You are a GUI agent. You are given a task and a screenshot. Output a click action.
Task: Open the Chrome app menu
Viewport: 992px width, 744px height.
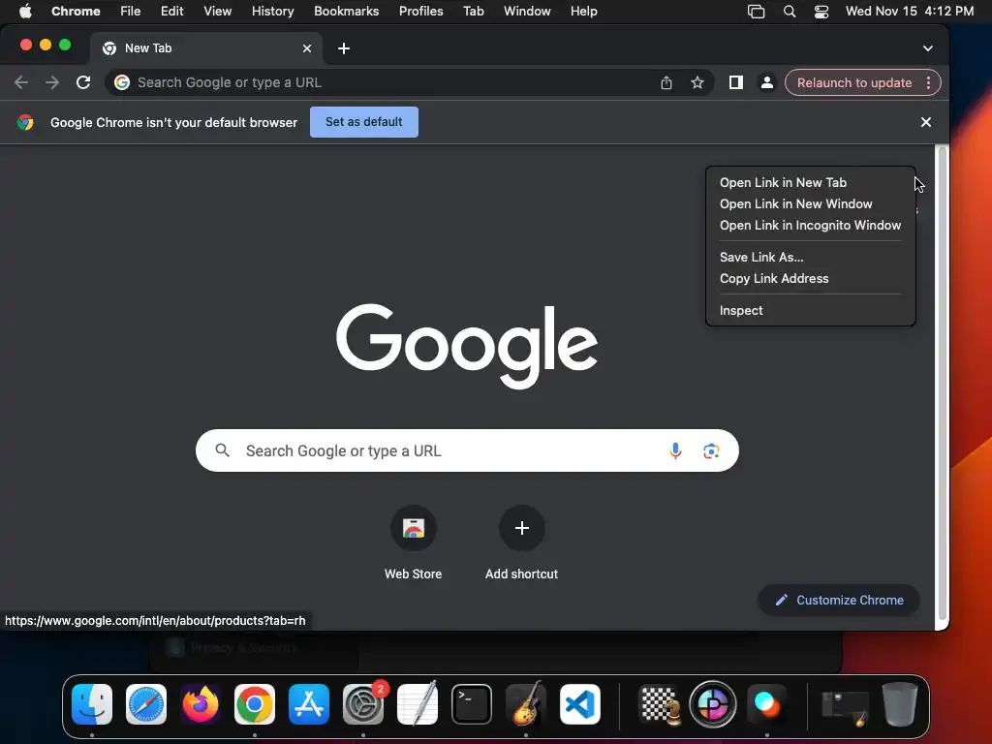76,11
